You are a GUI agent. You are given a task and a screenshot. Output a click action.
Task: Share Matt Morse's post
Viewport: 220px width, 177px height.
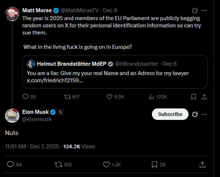pos(204,97)
